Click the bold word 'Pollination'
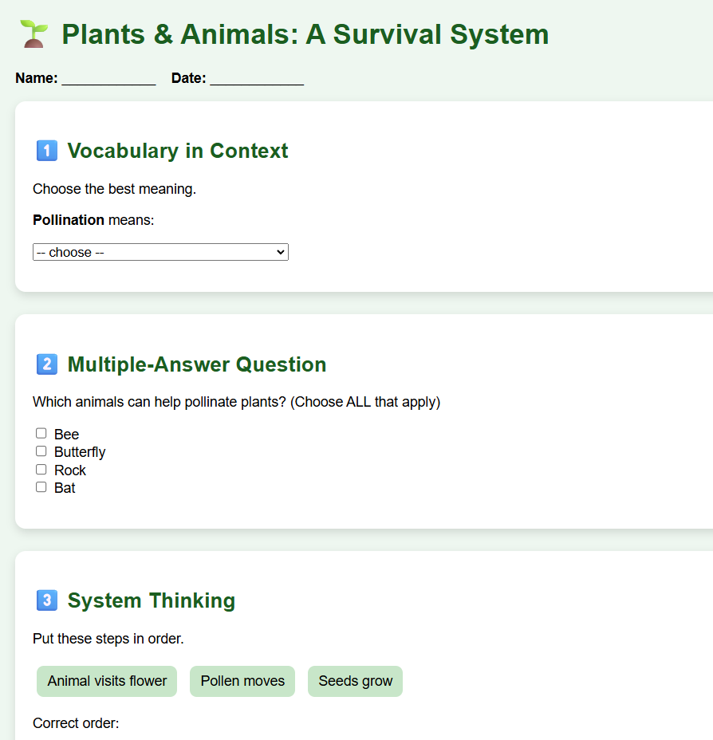The width and height of the screenshot is (713, 740). click(x=69, y=219)
